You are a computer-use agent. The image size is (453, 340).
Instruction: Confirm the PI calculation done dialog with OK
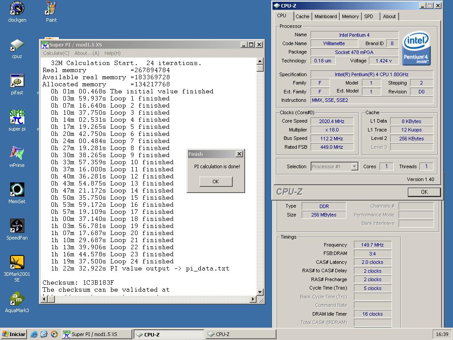coord(215,182)
